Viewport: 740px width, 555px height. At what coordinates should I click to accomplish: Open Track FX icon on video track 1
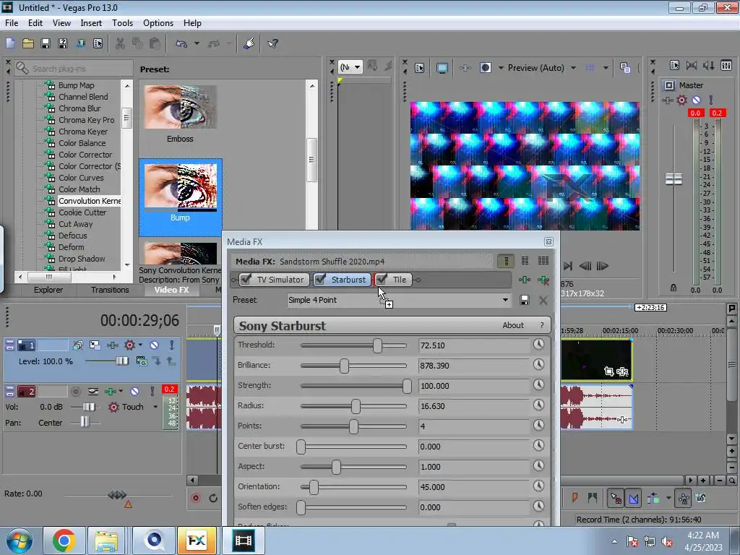112,345
